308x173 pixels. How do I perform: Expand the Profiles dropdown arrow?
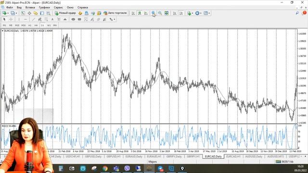[16, 13]
